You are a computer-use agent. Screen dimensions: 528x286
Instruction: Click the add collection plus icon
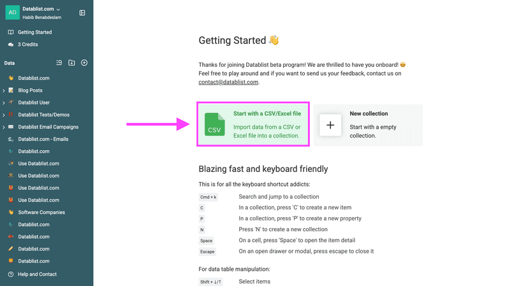point(84,62)
